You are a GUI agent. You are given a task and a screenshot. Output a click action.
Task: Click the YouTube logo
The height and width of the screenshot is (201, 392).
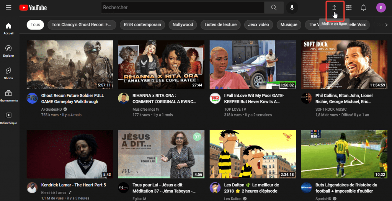[33, 8]
